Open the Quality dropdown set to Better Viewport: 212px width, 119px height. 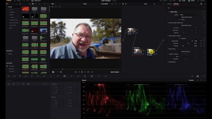coord(188,15)
